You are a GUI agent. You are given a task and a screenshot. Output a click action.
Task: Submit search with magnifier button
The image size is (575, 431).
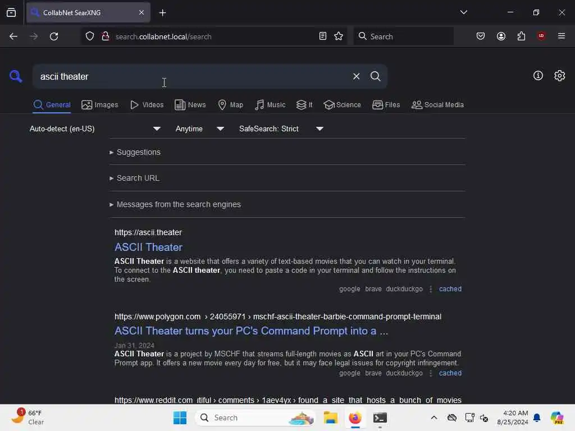pos(375,76)
